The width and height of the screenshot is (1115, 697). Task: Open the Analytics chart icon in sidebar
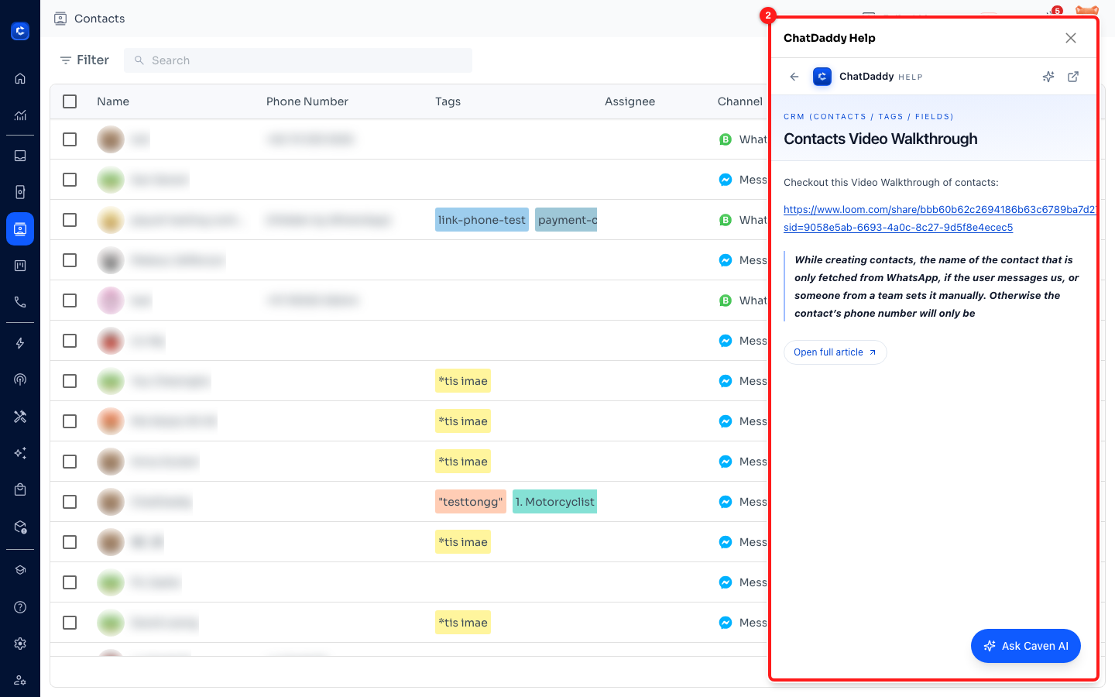coord(20,115)
